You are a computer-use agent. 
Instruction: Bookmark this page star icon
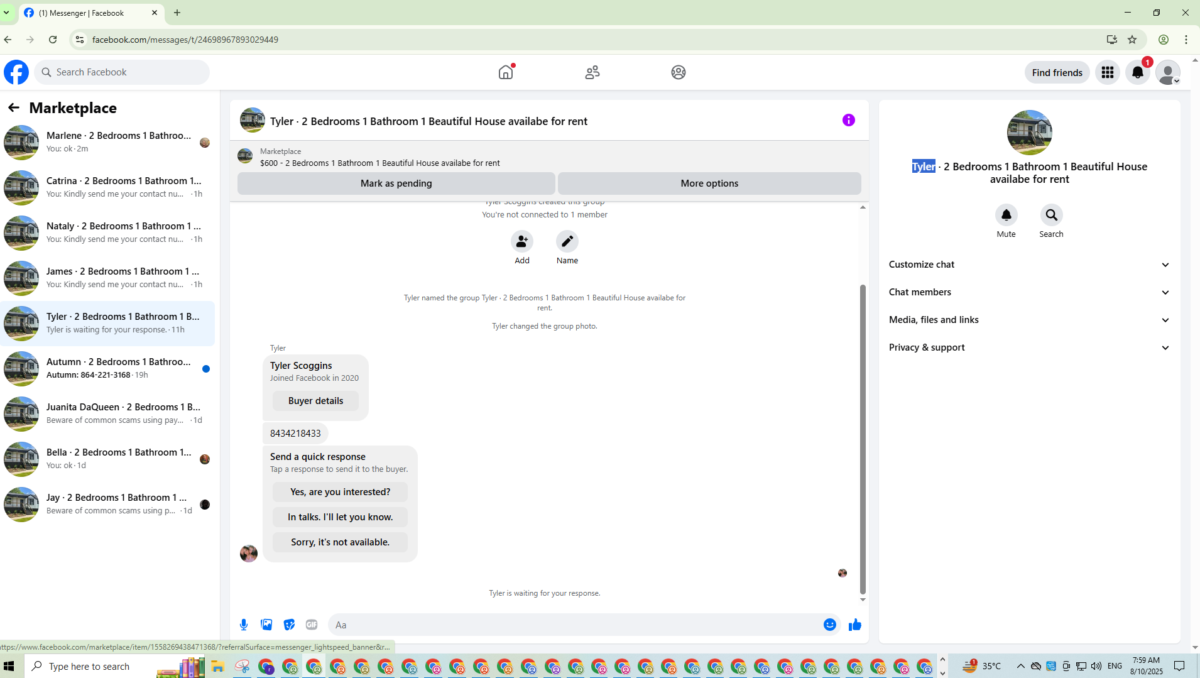click(1132, 40)
